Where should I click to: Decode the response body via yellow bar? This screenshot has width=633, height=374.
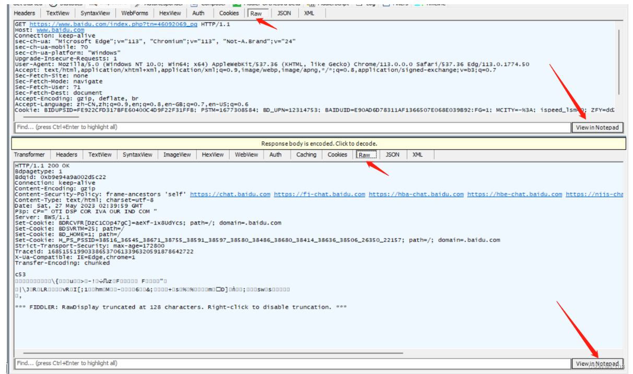(x=319, y=143)
